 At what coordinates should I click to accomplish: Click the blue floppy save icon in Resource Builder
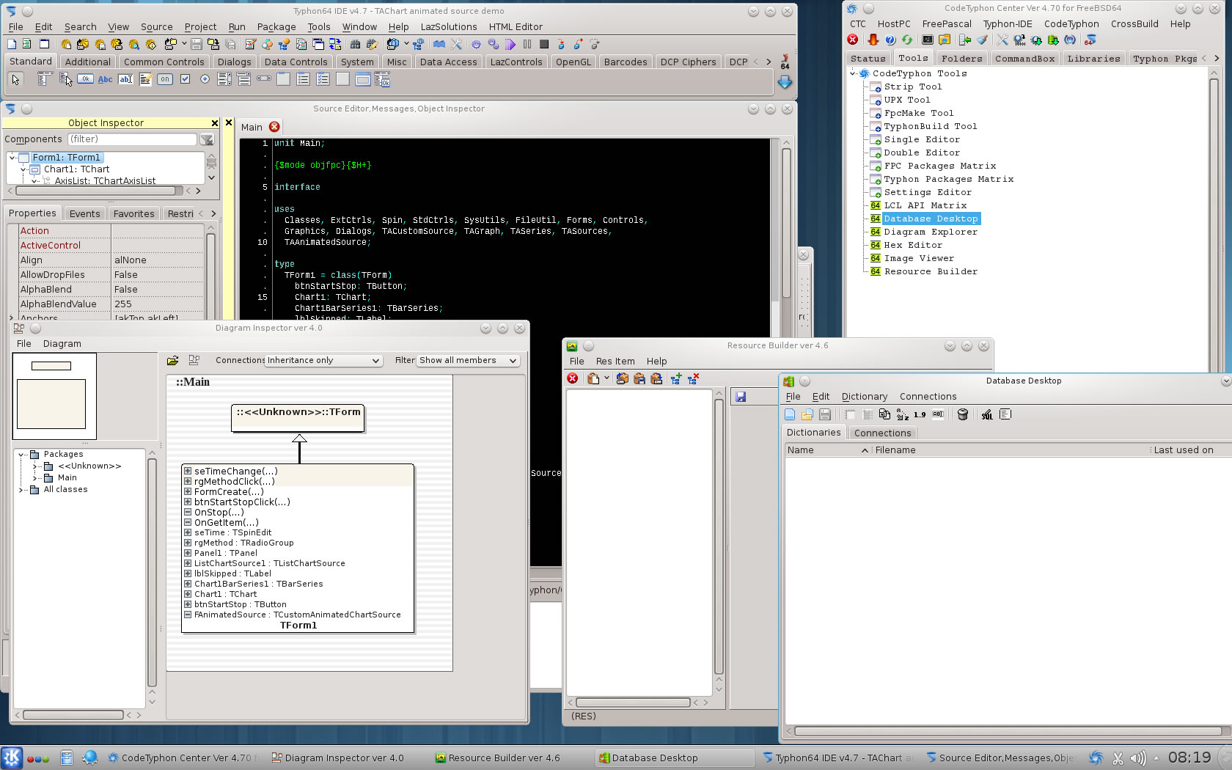tap(741, 397)
